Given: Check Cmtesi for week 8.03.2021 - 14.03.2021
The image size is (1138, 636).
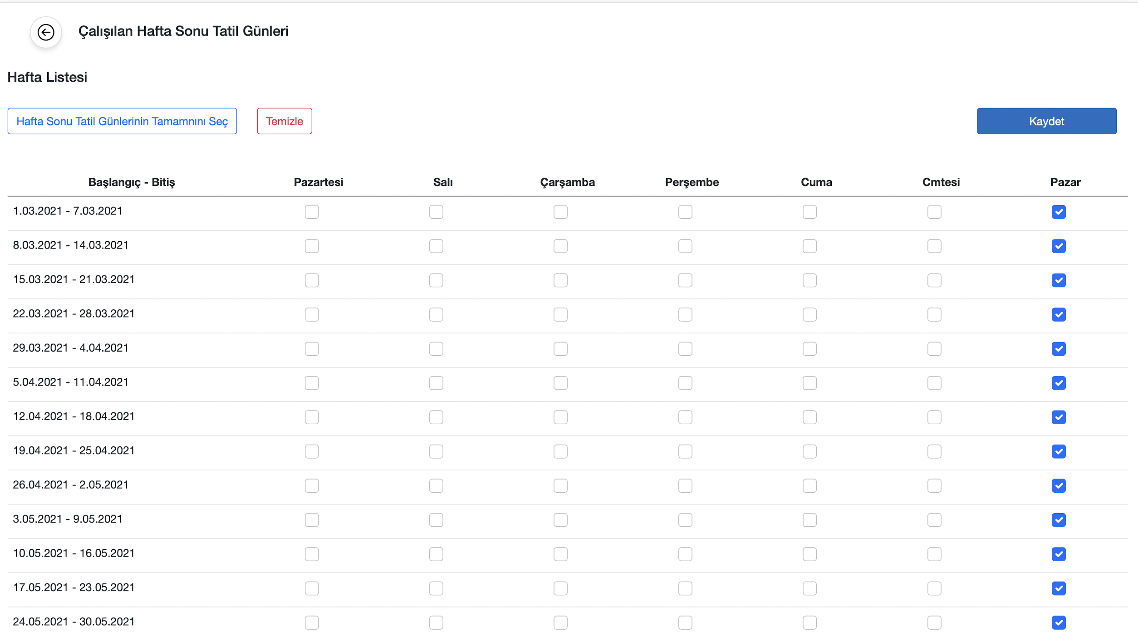Looking at the screenshot, I should 934,246.
